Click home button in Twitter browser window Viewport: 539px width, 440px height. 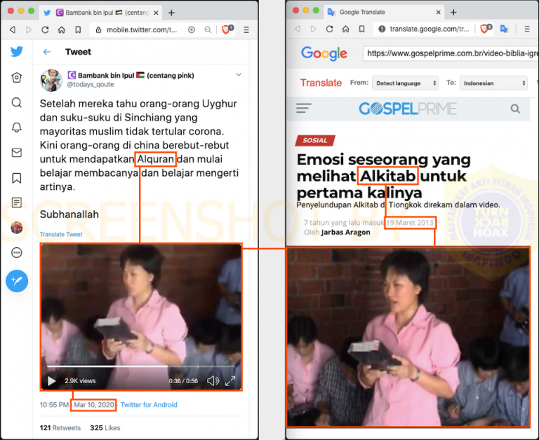tap(62, 30)
